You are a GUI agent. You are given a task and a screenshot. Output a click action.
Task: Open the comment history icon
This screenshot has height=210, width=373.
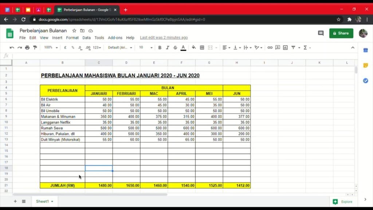tap(321, 33)
